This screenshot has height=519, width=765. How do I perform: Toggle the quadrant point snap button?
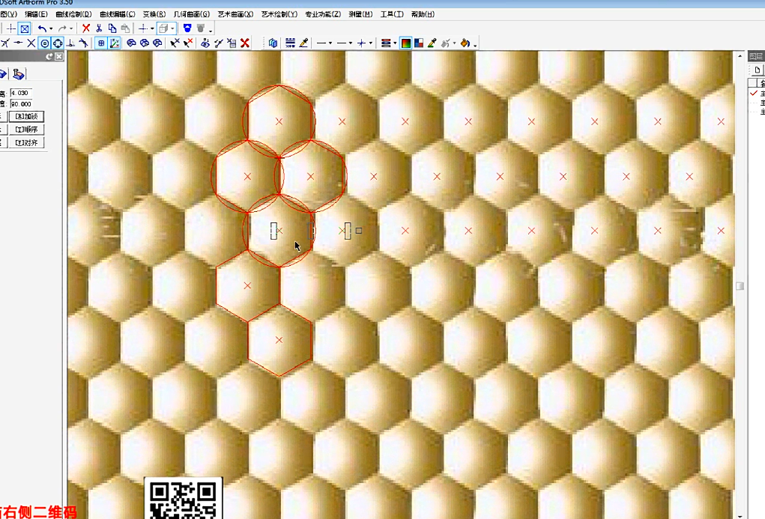(x=58, y=43)
